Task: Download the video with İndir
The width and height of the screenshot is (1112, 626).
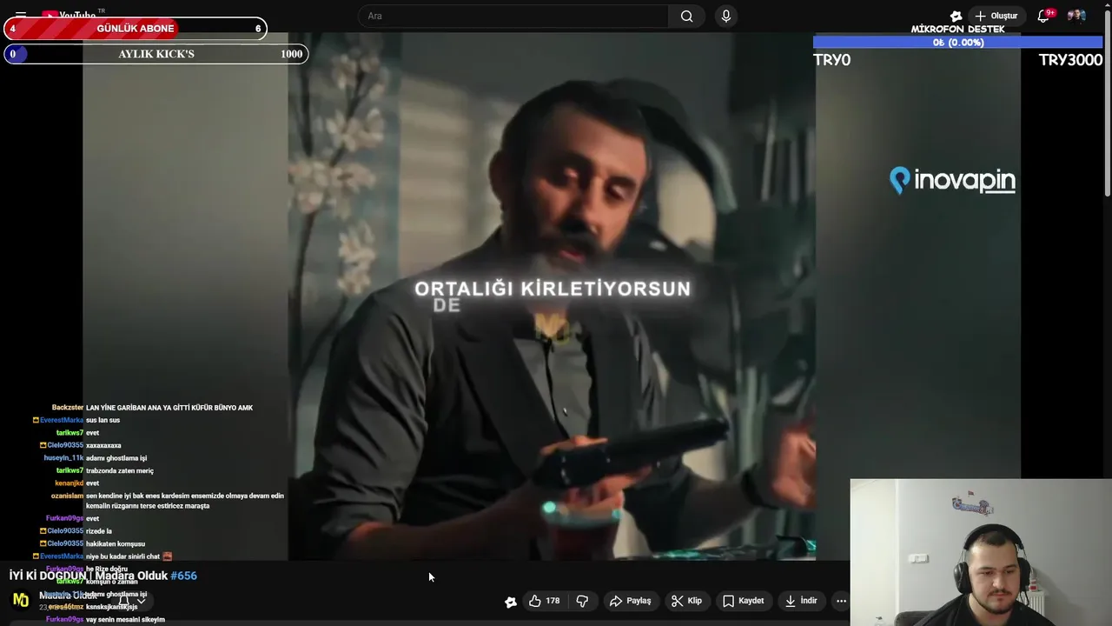Action: [x=801, y=601]
